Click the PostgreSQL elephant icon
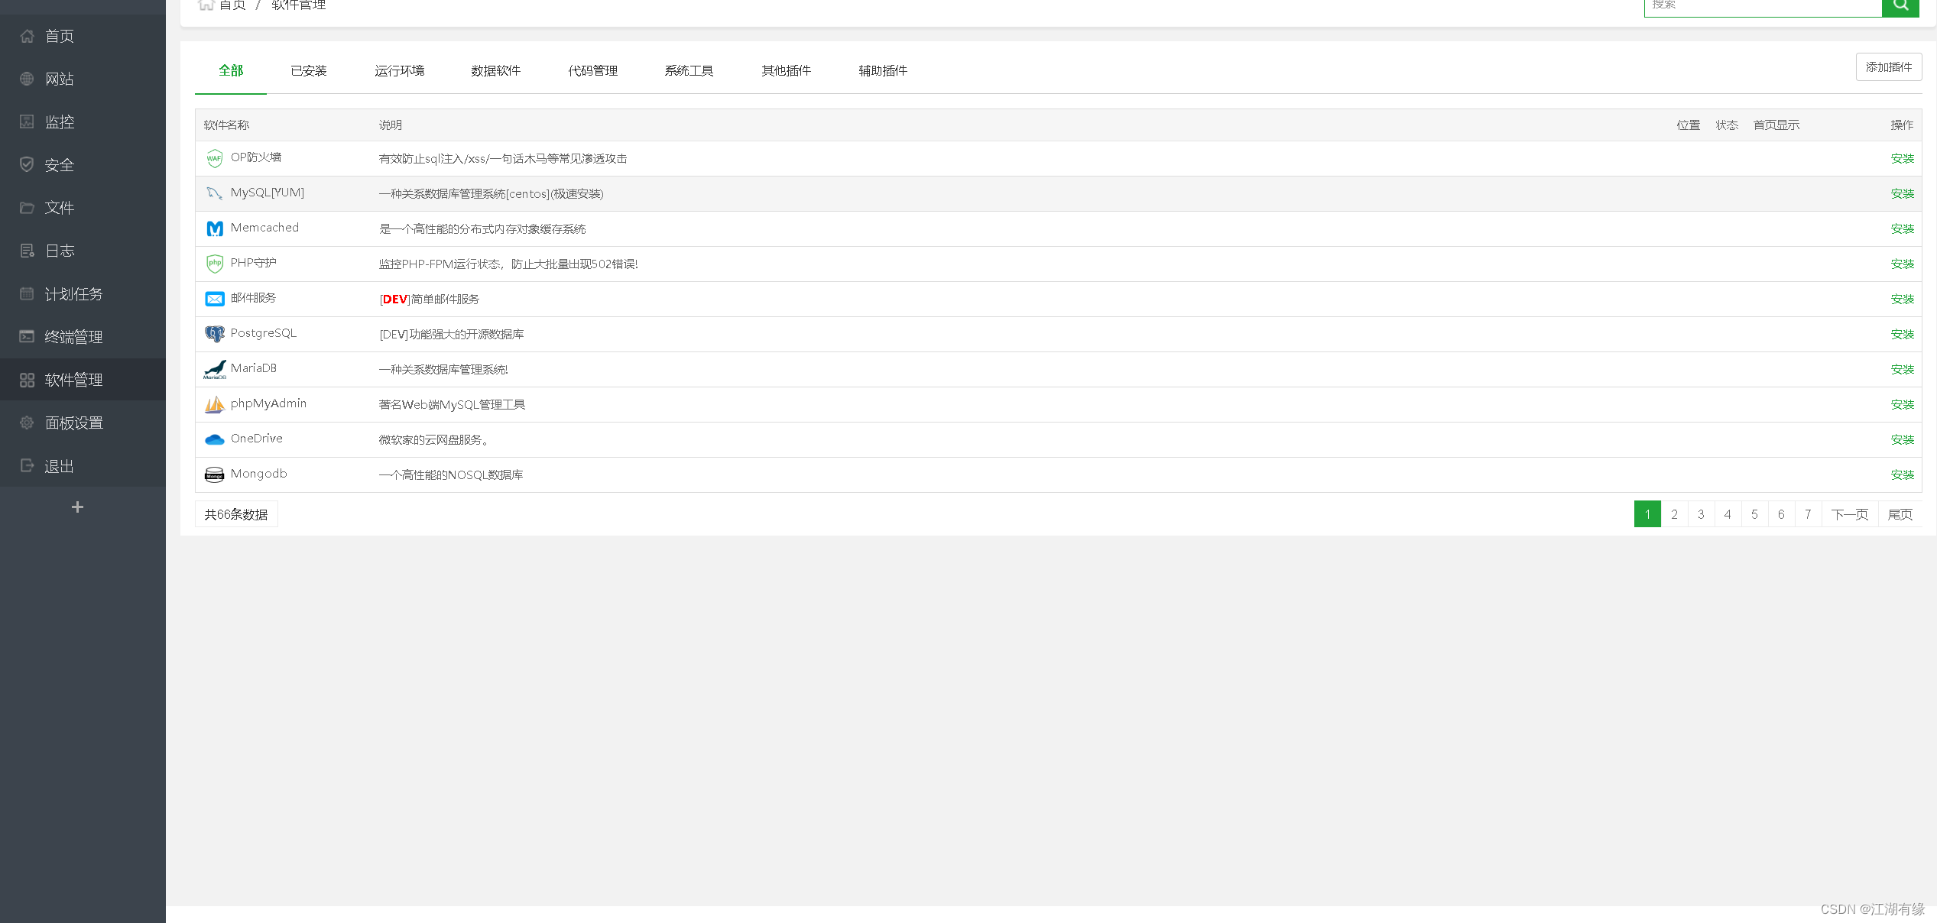The height and width of the screenshot is (923, 1937). coord(215,334)
